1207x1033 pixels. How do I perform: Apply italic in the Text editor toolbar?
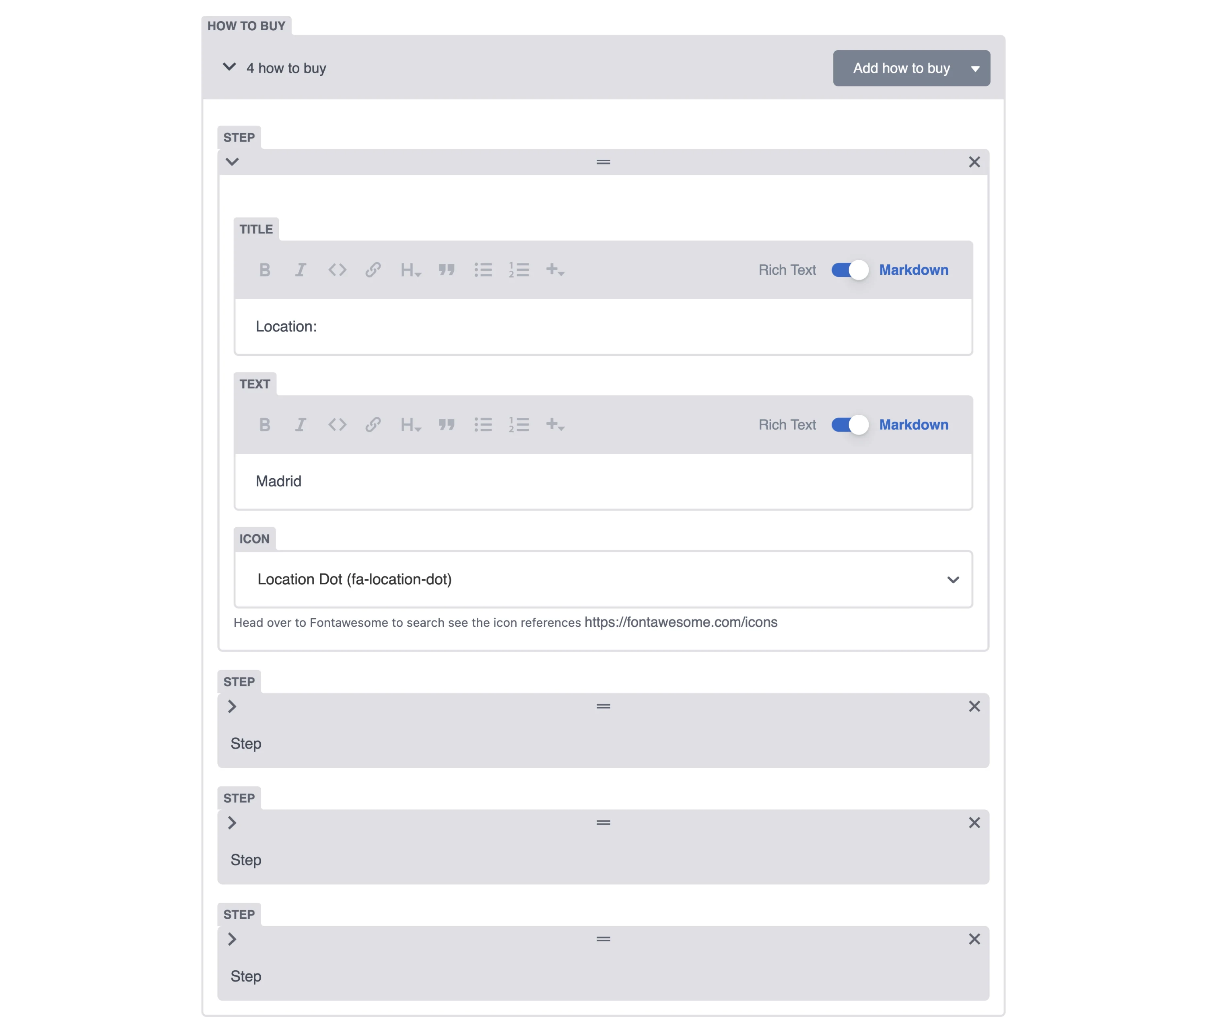coord(301,424)
